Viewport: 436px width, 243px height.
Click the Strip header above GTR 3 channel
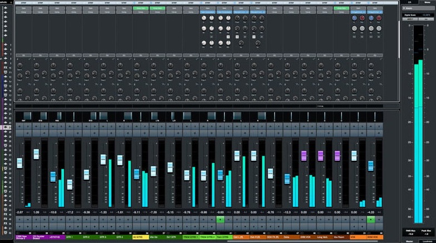107,3
